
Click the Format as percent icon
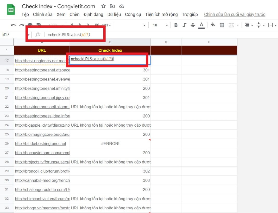(x=80, y=25)
